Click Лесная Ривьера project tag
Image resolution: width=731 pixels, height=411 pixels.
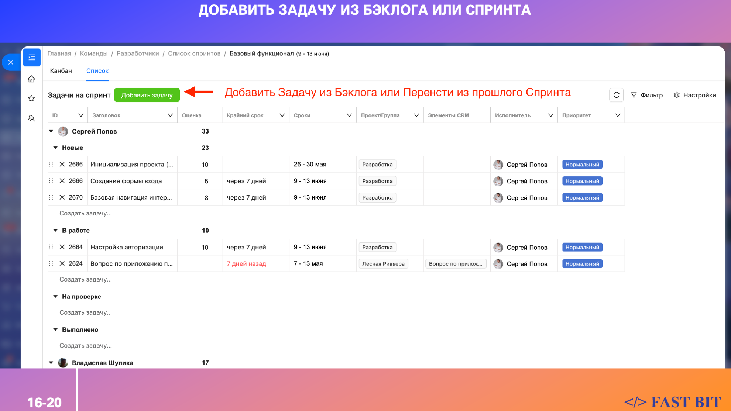tap(383, 264)
